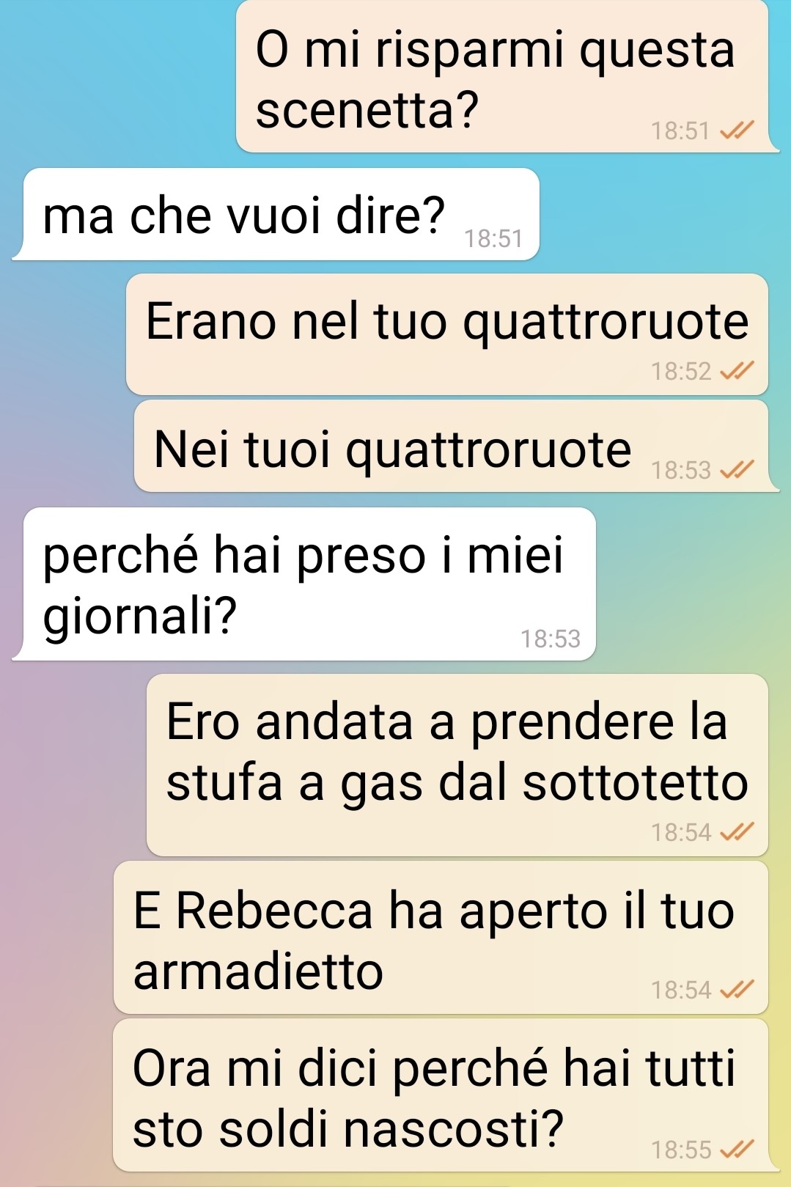The width and height of the screenshot is (791, 1187).
Task: Tap the 18:53 timestamp under 'giornali?'
Action: 551,639
